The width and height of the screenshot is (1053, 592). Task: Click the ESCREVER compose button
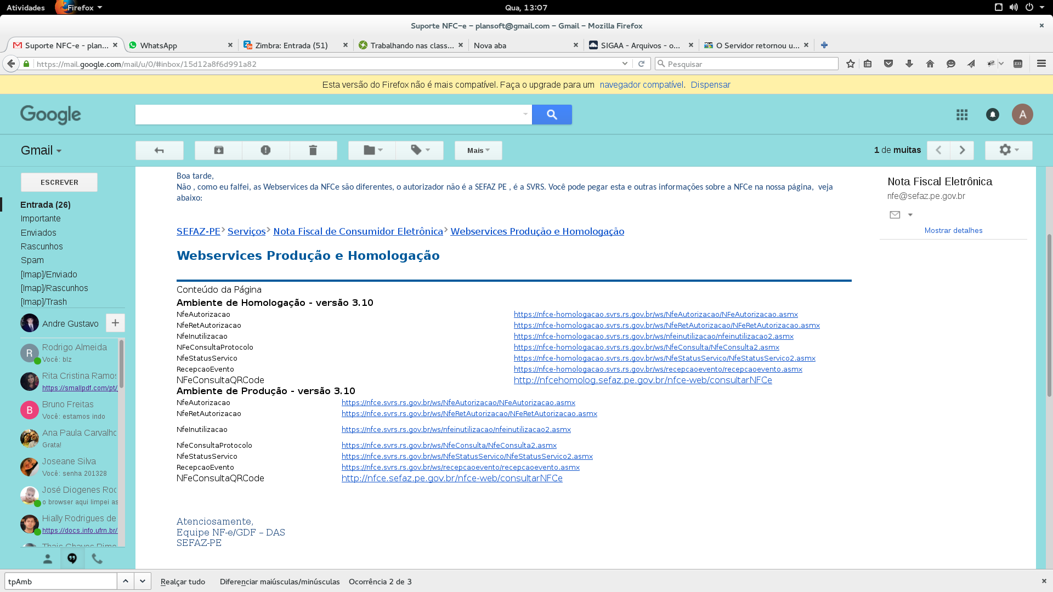click(x=59, y=182)
